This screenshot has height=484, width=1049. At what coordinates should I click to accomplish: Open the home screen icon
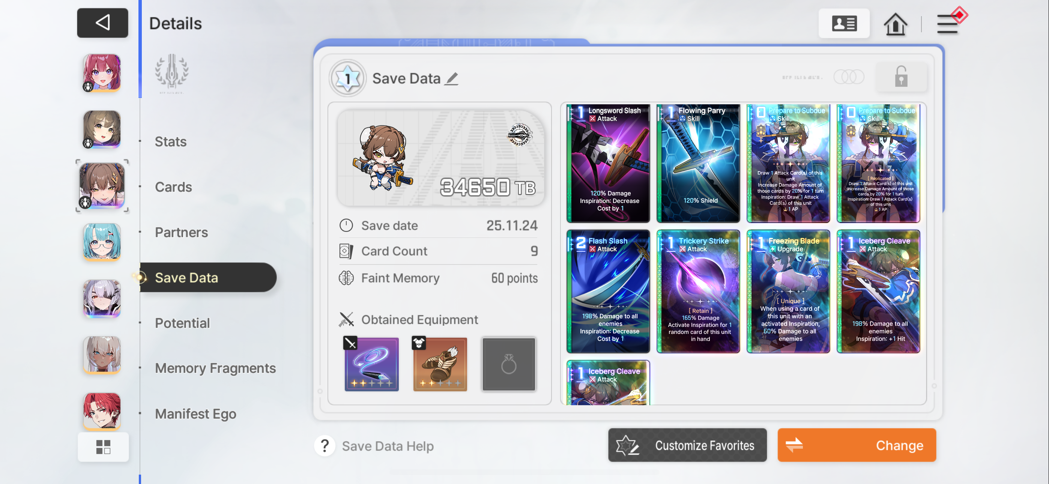(x=895, y=24)
